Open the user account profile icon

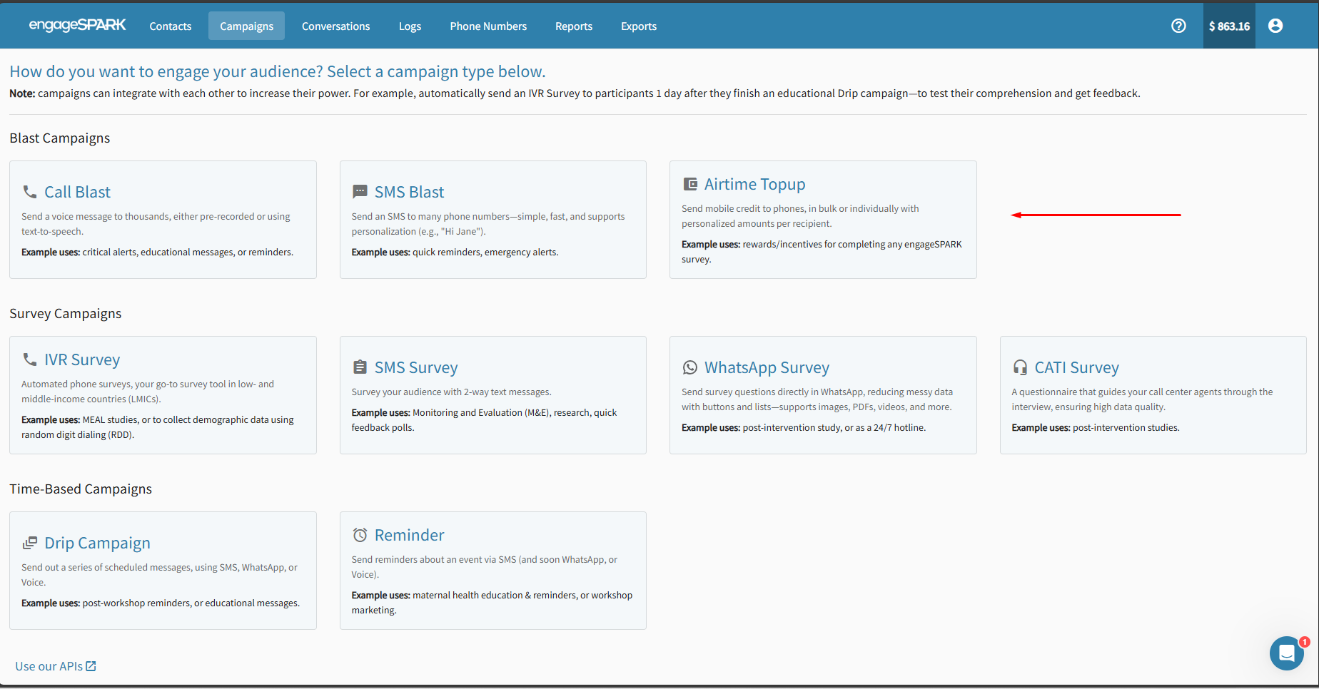pyautogui.click(x=1275, y=26)
